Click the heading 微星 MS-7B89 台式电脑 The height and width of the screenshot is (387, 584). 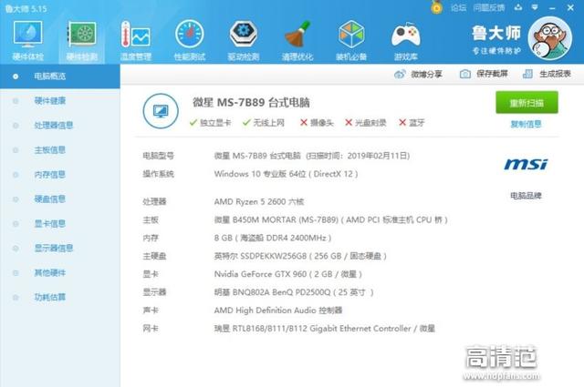[x=251, y=102]
